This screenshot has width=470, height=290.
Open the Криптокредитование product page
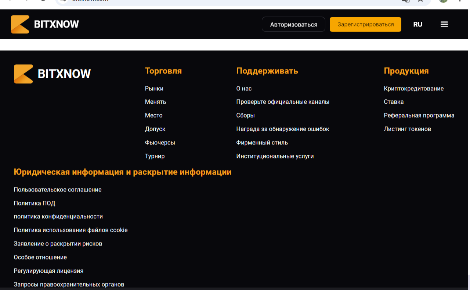(413, 88)
